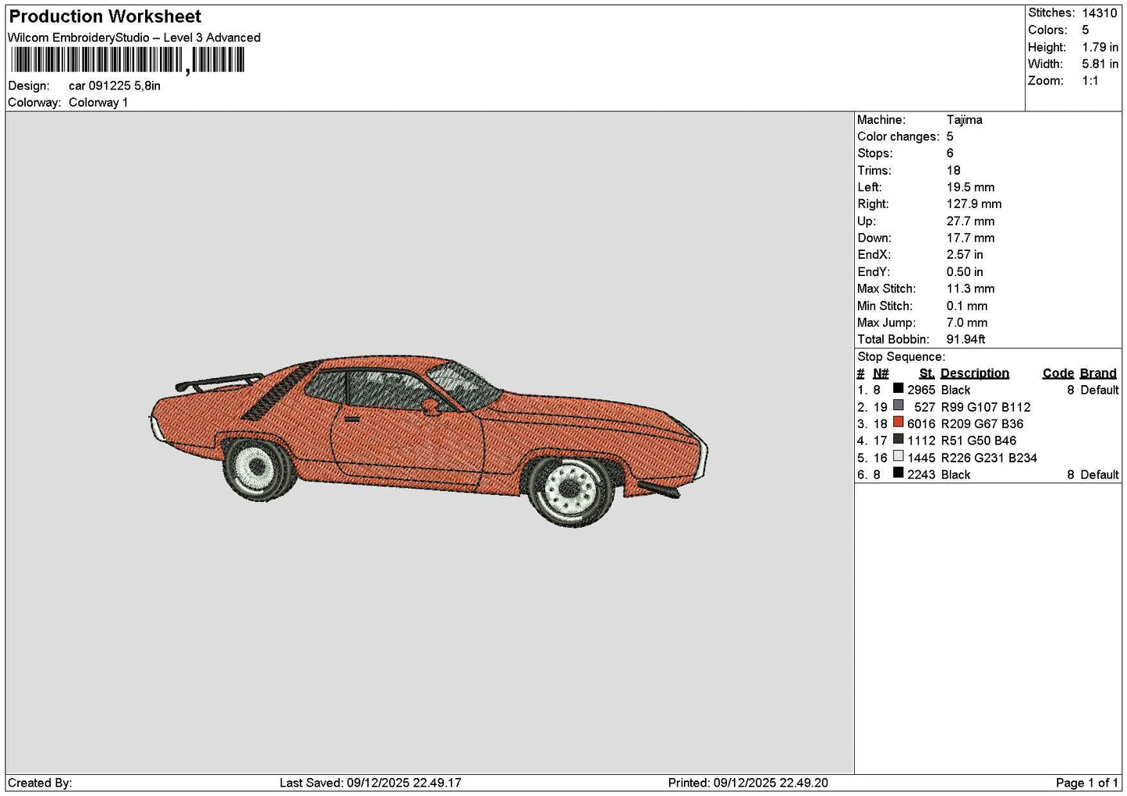Click the Stops value 6

tap(950, 153)
